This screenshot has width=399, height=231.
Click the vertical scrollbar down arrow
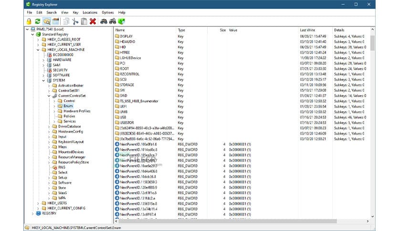(373, 217)
